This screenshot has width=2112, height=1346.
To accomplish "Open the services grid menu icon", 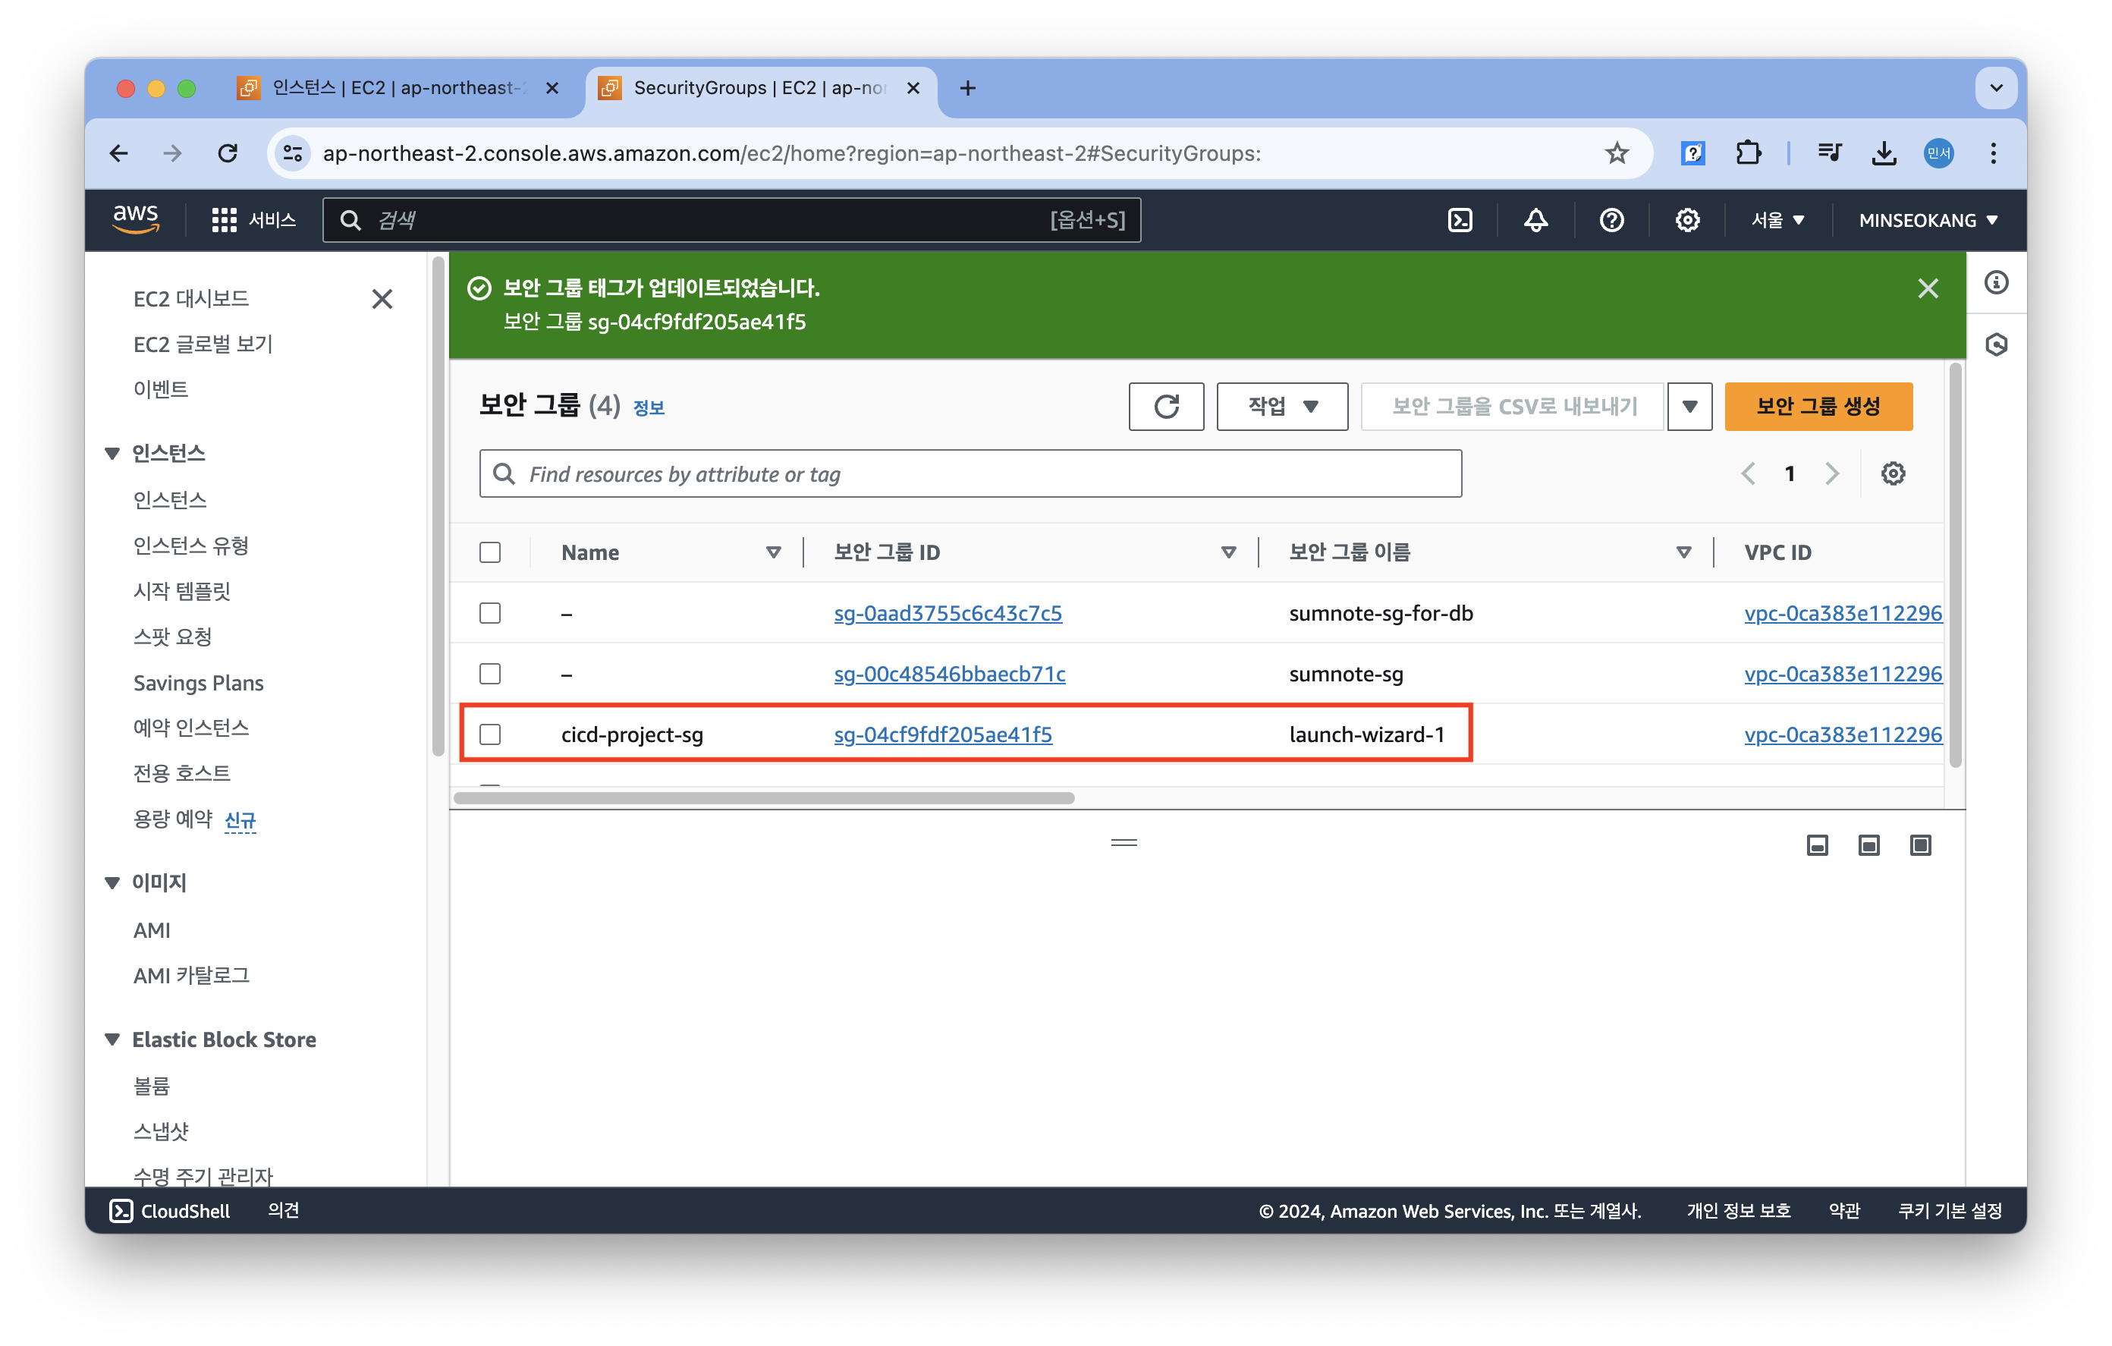I will click(x=224, y=220).
